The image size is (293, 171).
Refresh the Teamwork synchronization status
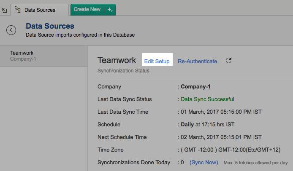point(229,61)
